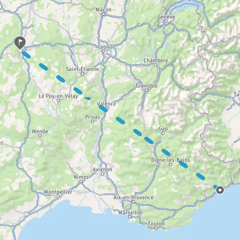Click the Privas city label
This screenshot has width=240, height=240.
tap(92, 117)
